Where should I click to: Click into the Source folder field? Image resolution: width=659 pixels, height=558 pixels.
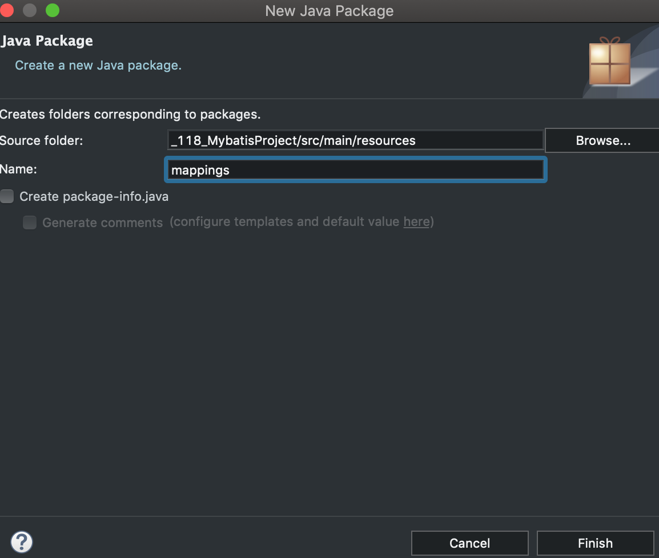tap(356, 140)
